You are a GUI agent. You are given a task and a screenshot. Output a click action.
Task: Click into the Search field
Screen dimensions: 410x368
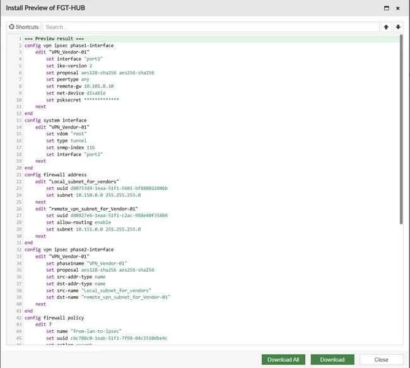(211, 27)
